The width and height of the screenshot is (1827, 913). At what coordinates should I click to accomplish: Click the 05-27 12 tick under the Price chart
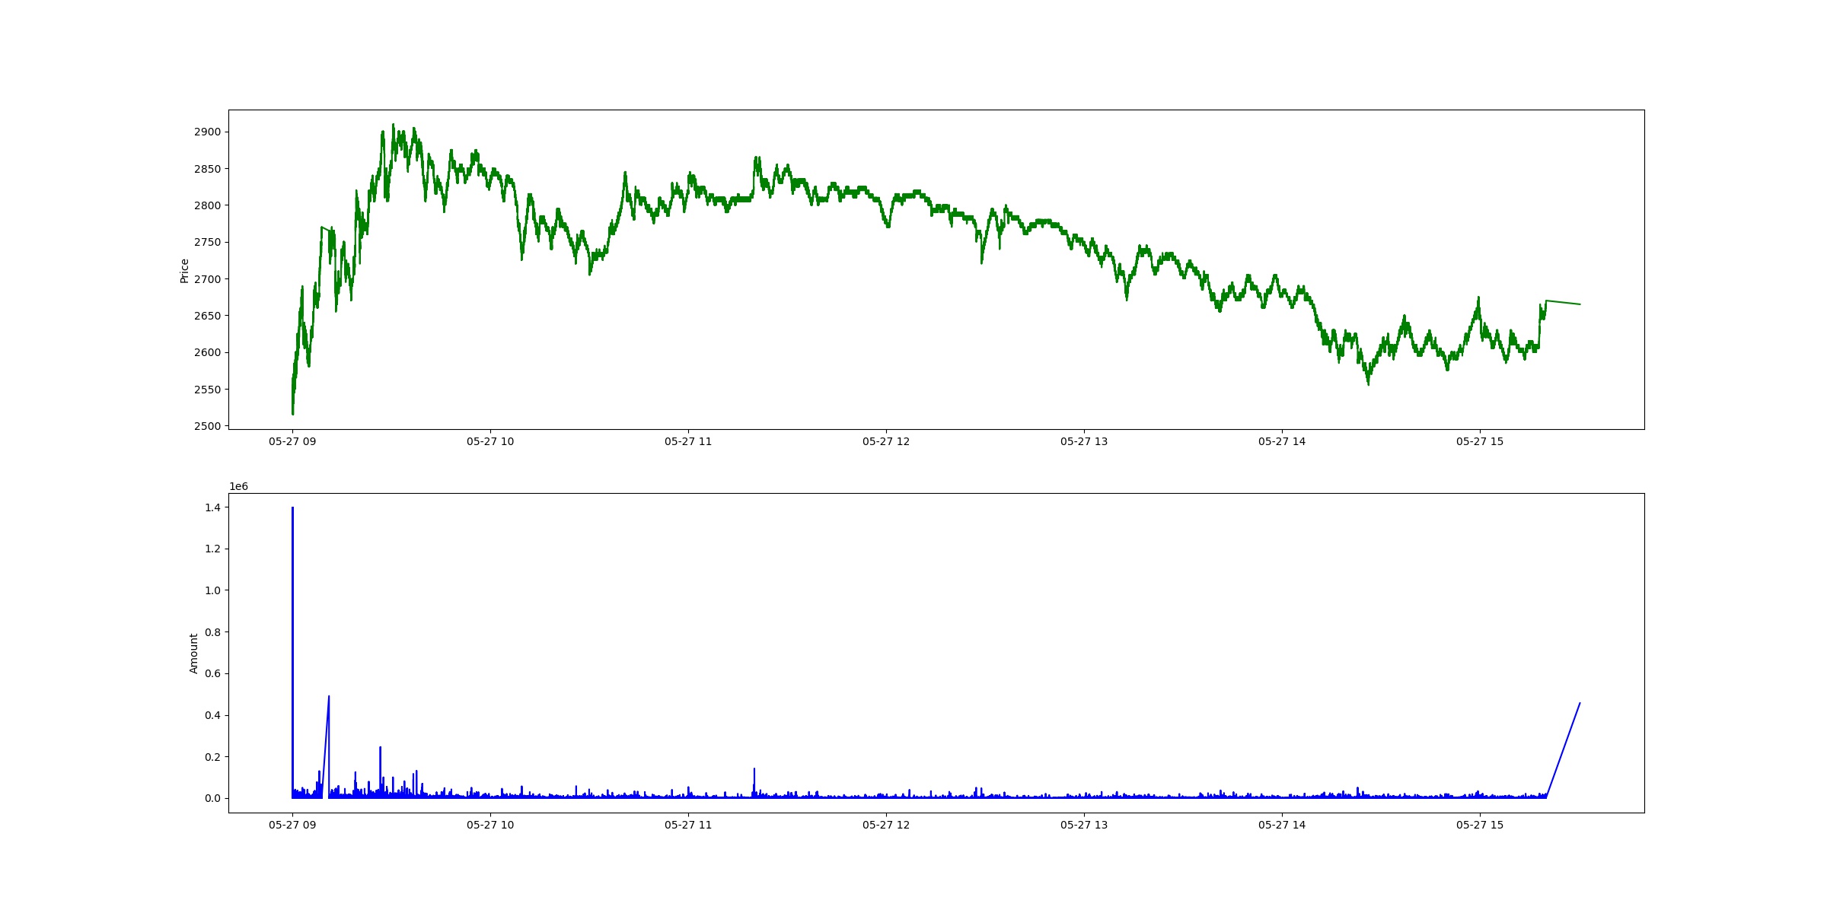click(x=886, y=441)
